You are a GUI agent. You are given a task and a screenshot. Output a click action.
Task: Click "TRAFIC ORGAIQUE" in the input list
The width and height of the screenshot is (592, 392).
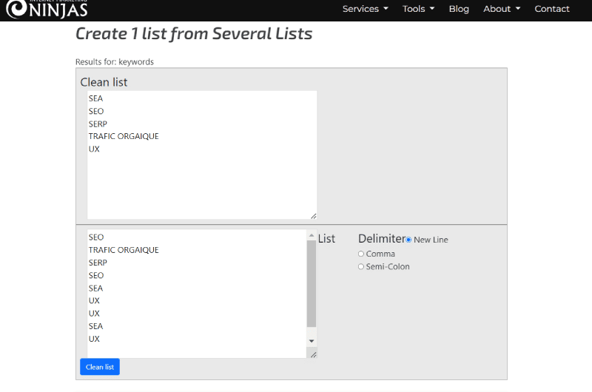click(x=124, y=250)
